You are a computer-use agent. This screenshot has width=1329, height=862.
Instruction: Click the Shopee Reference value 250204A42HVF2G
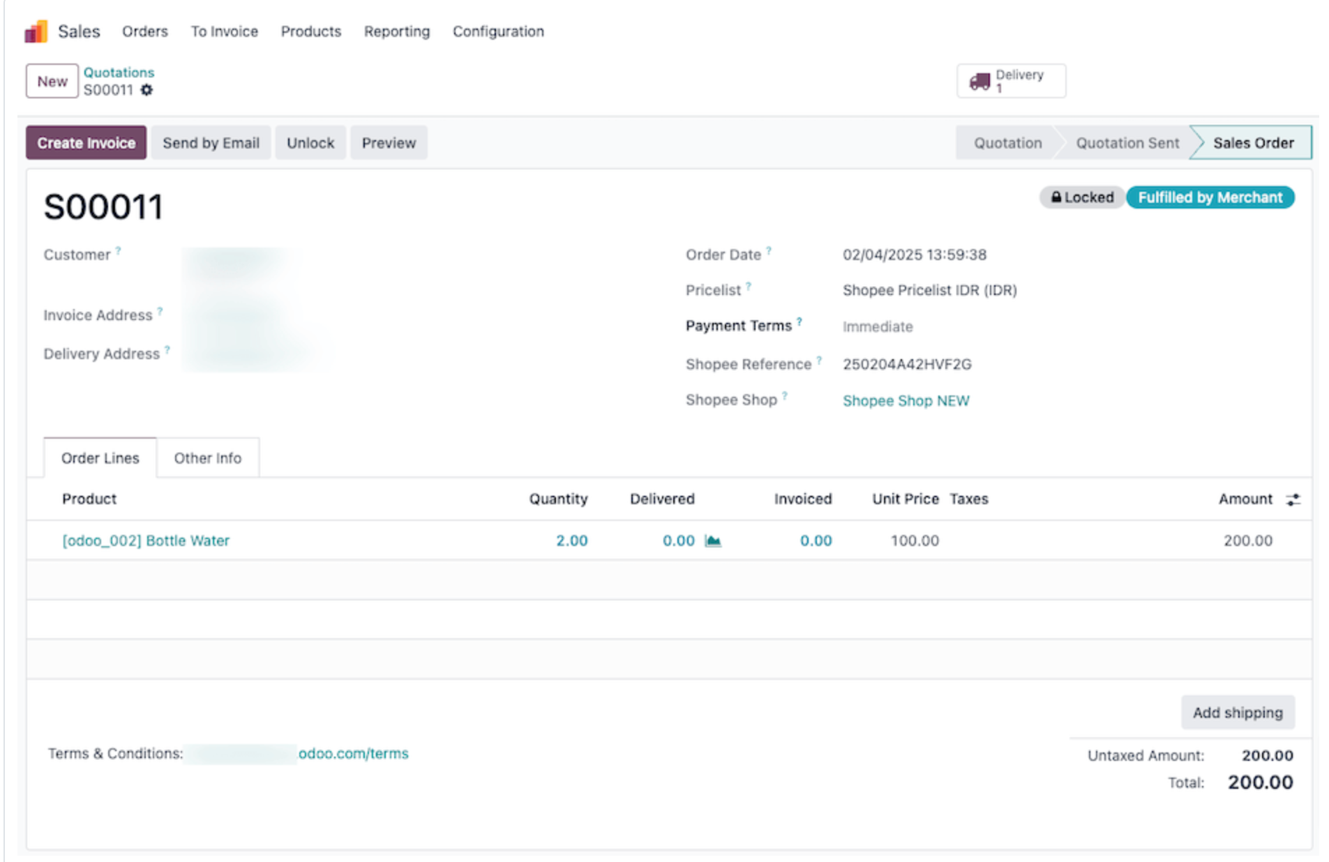[x=907, y=364]
